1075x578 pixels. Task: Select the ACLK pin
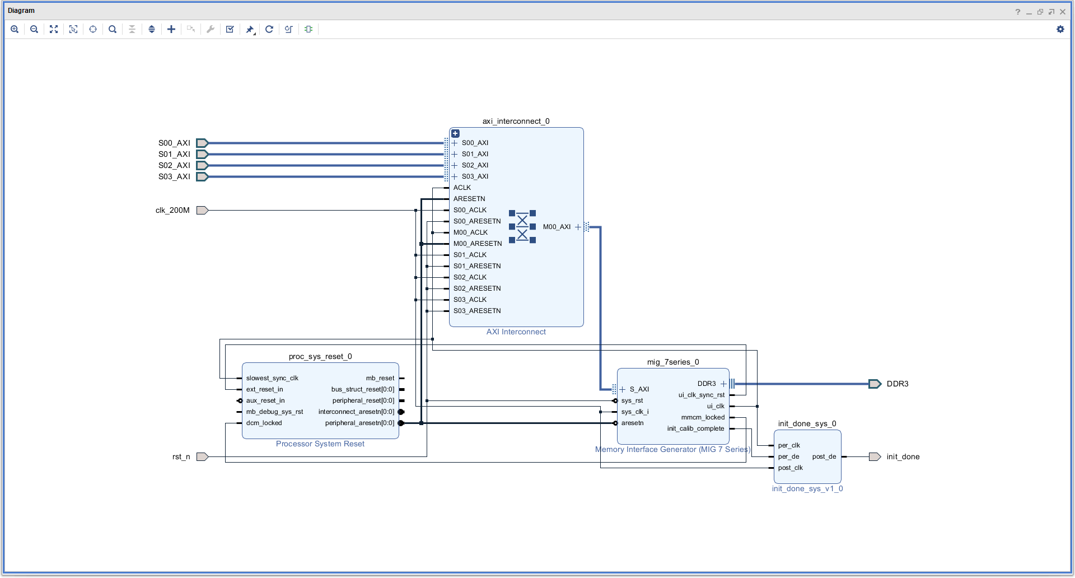click(462, 188)
